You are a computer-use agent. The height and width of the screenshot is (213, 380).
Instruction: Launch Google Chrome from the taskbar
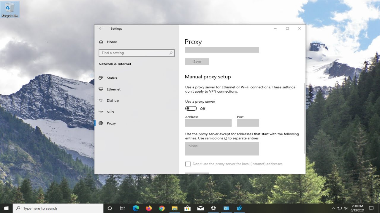(x=161, y=208)
